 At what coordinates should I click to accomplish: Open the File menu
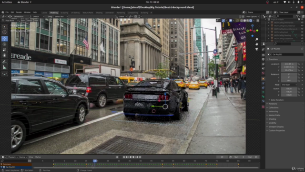[7, 12]
